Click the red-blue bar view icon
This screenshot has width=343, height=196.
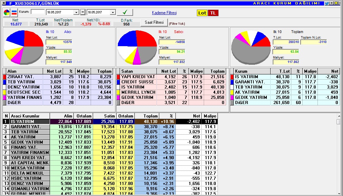coord(14,13)
